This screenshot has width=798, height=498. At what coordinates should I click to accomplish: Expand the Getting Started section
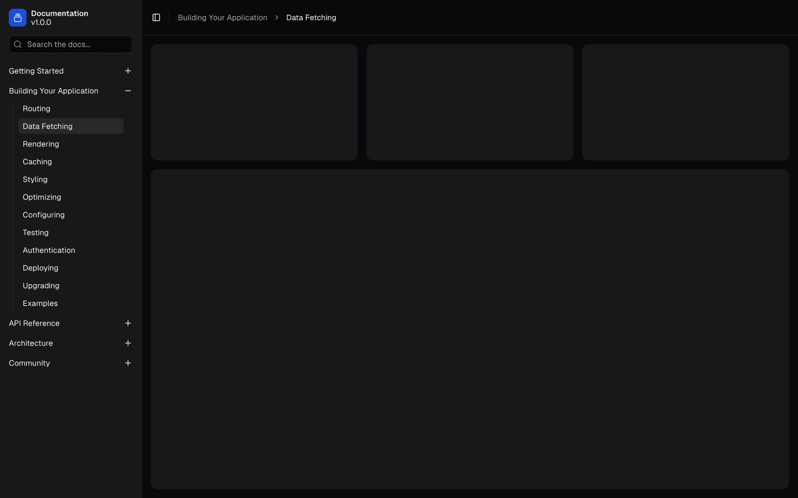tap(36, 71)
